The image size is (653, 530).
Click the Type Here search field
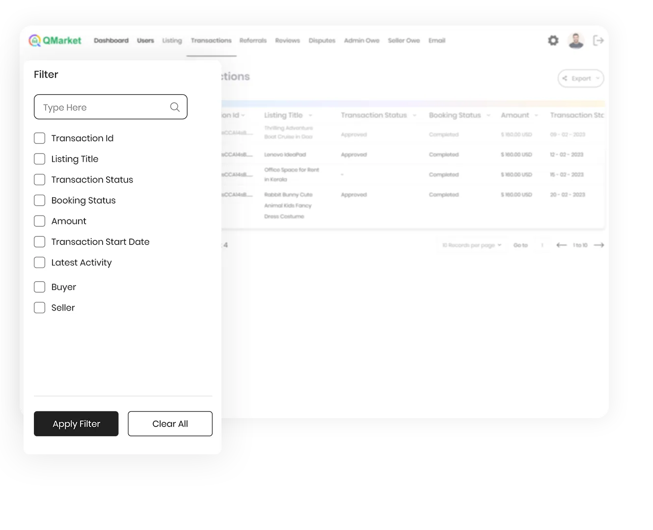click(103, 107)
